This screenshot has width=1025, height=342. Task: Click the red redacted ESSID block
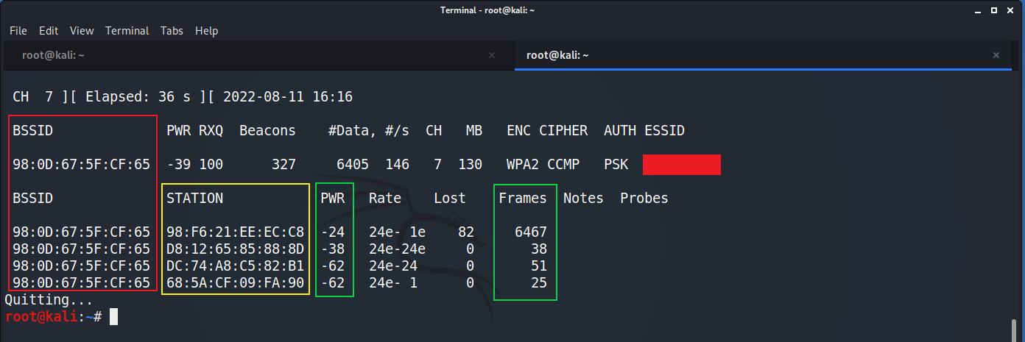(681, 165)
